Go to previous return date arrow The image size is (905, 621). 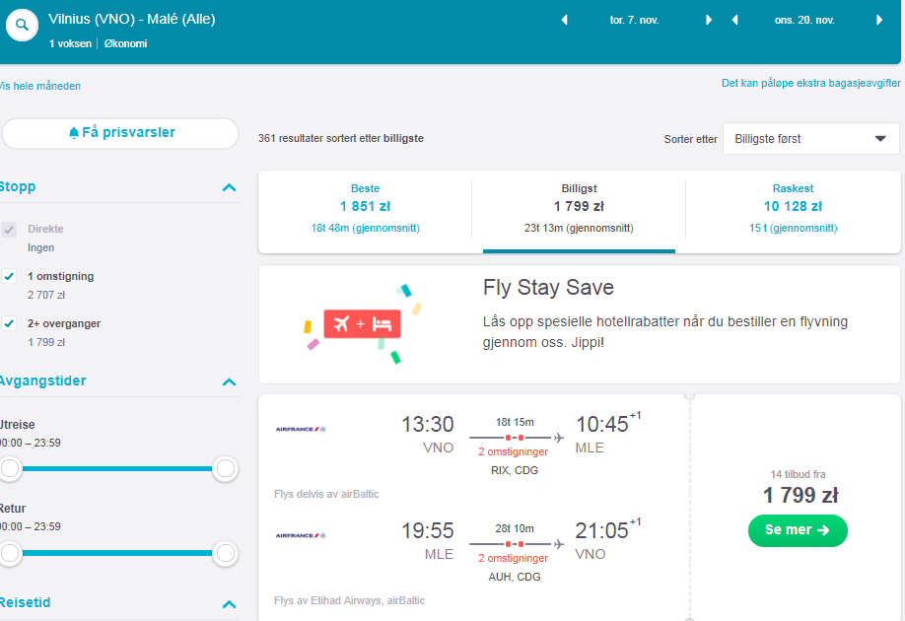coord(734,20)
